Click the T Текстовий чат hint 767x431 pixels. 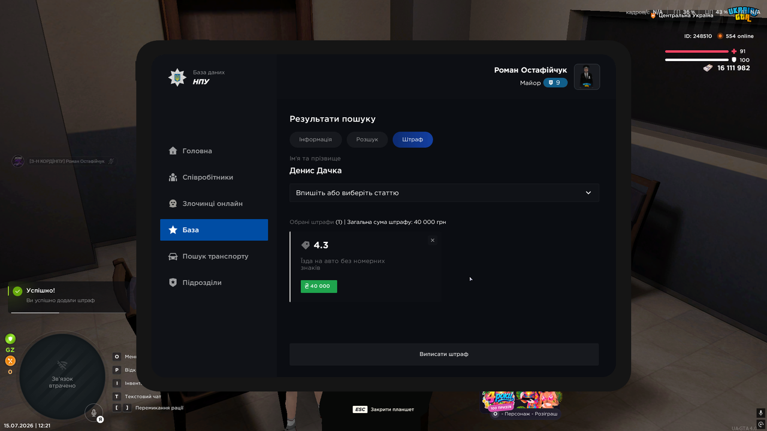click(138, 396)
